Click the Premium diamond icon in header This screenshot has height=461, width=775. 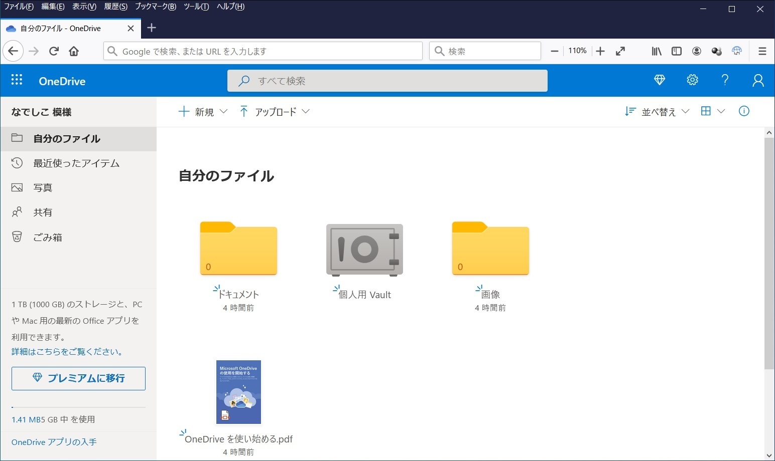click(660, 80)
